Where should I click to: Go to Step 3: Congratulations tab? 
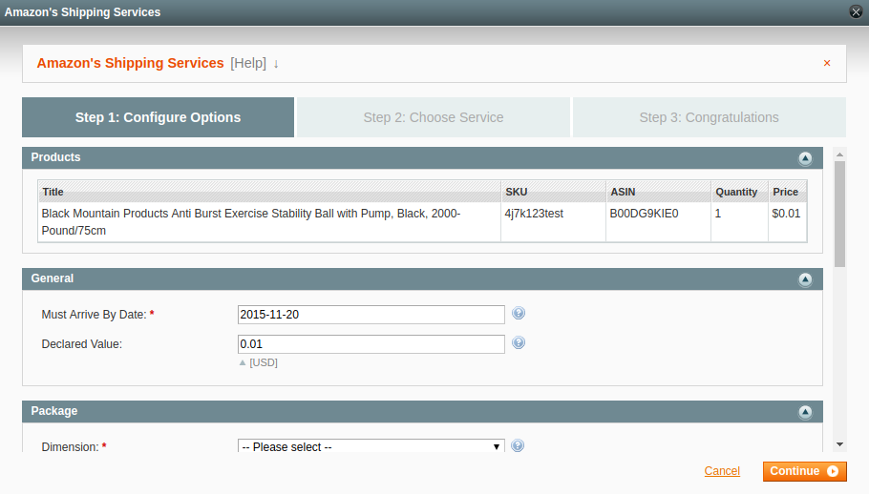pos(710,117)
